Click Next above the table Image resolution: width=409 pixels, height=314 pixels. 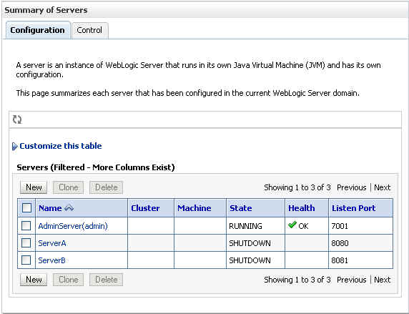pos(382,187)
